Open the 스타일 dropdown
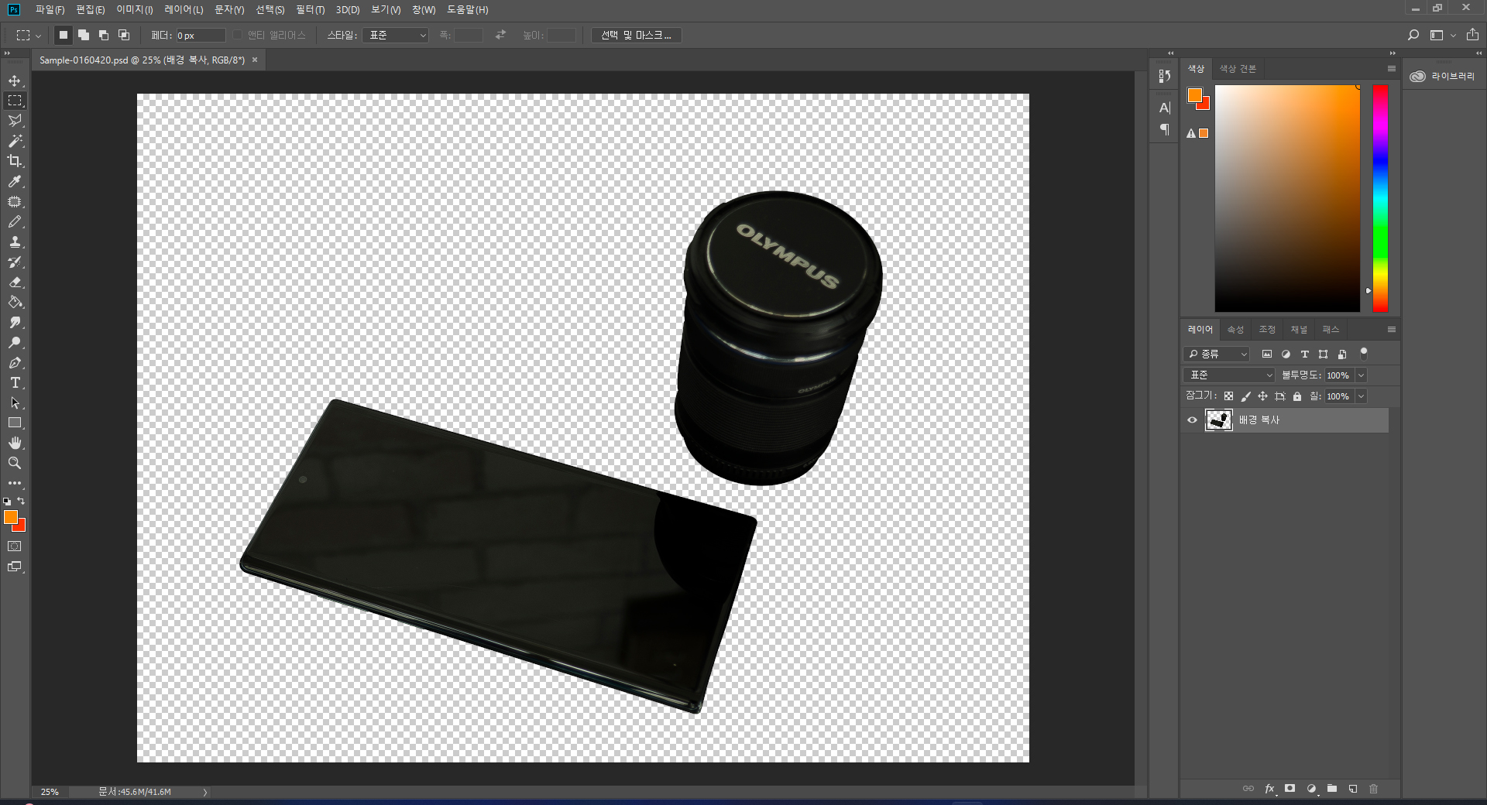Screen dimensions: 1487x805 pos(395,35)
